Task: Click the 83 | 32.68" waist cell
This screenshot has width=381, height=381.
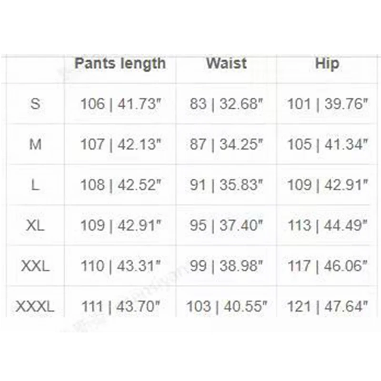Action: [x=226, y=104]
